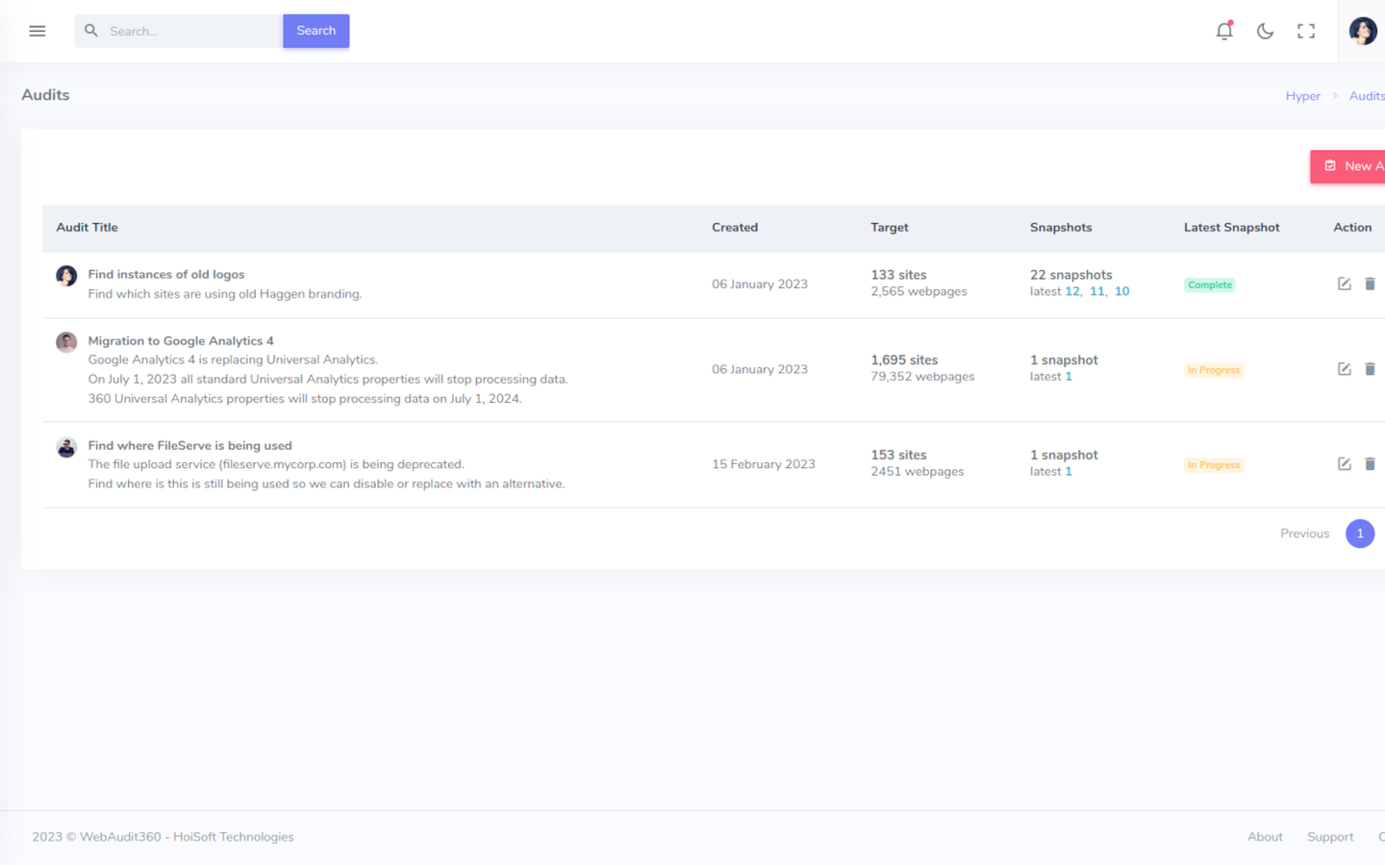Delete the 'Find instances of old logos' audit
The height and width of the screenshot is (865, 1385).
[1371, 284]
